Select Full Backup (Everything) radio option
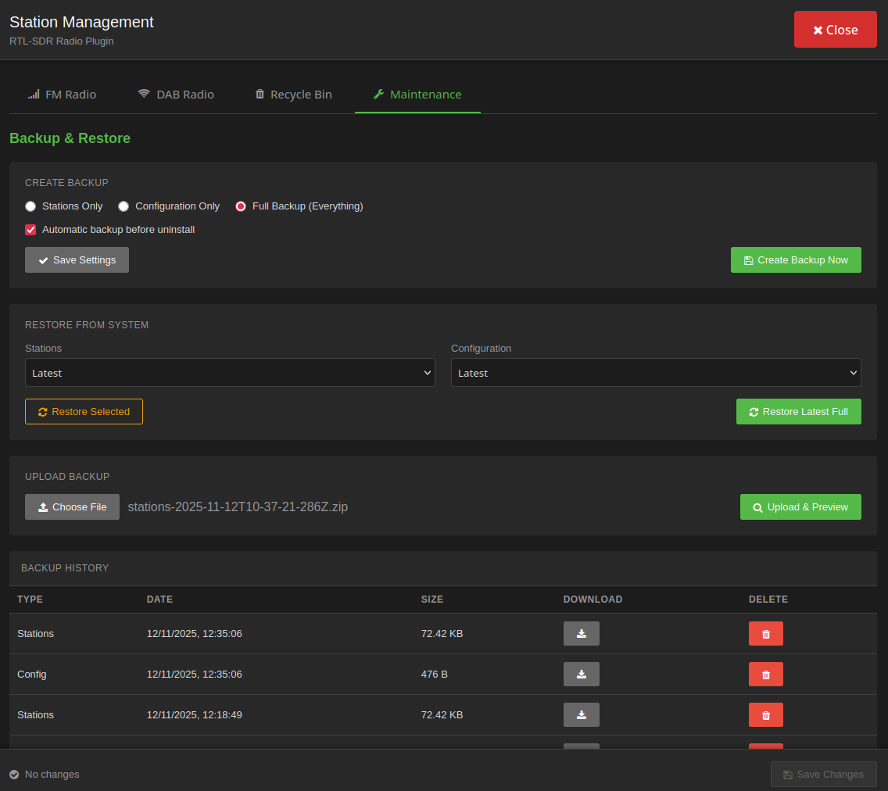888x791 pixels. click(x=241, y=206)
